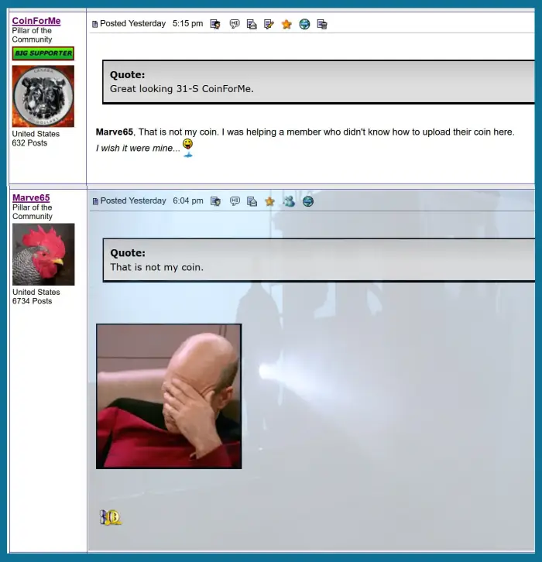
Task: Click CoinForMe's coin avatar image
Action: [x=43, y=96]
